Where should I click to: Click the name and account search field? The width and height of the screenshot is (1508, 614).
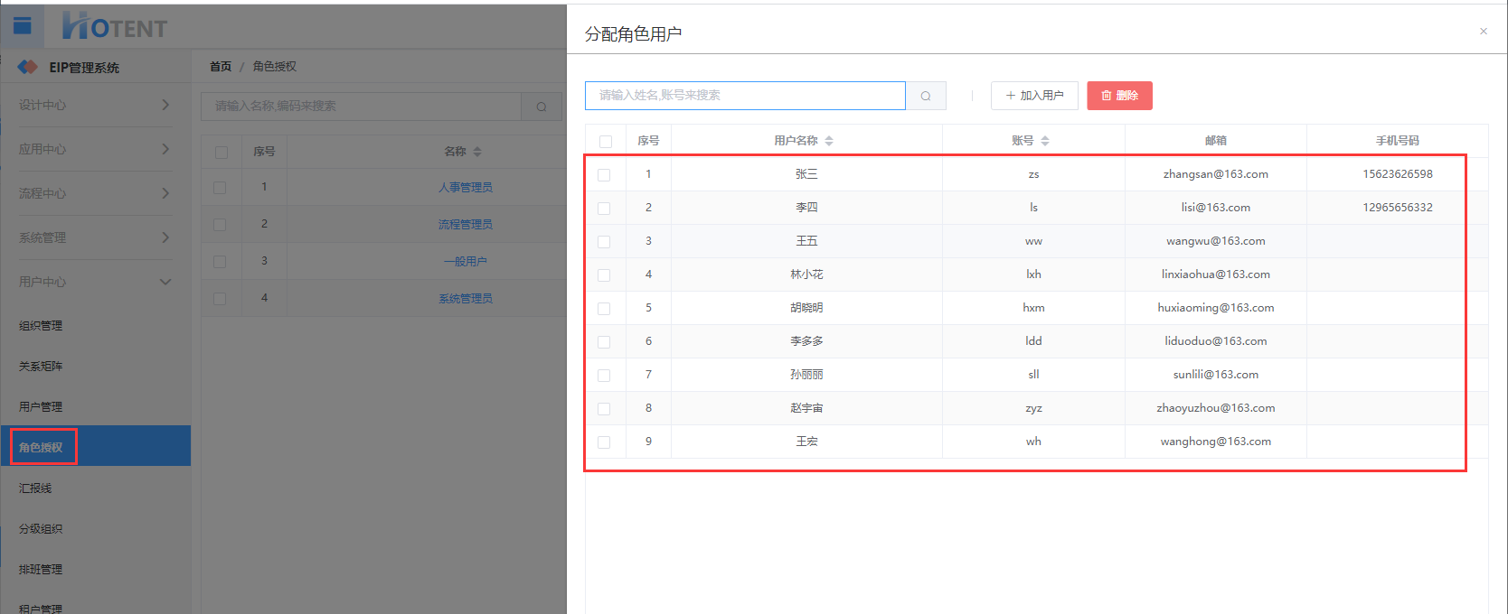pyautogui.click(x=745, y=96)
